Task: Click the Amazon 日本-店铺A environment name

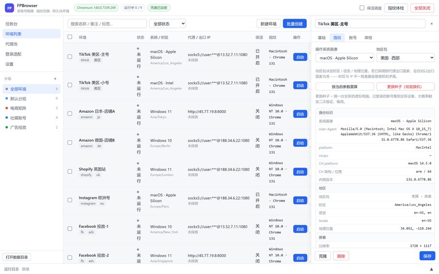Action: [x=97, y=111]
